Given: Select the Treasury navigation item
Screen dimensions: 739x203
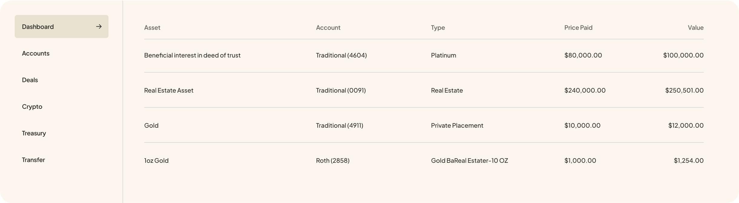Looking at the screenshot, I should pos(34,133).
